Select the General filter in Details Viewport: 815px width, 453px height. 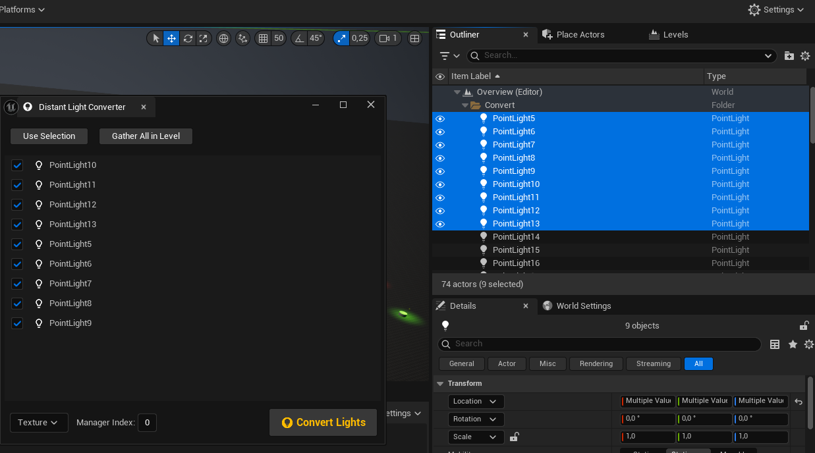pyautogui.click(x=462, y=363)
